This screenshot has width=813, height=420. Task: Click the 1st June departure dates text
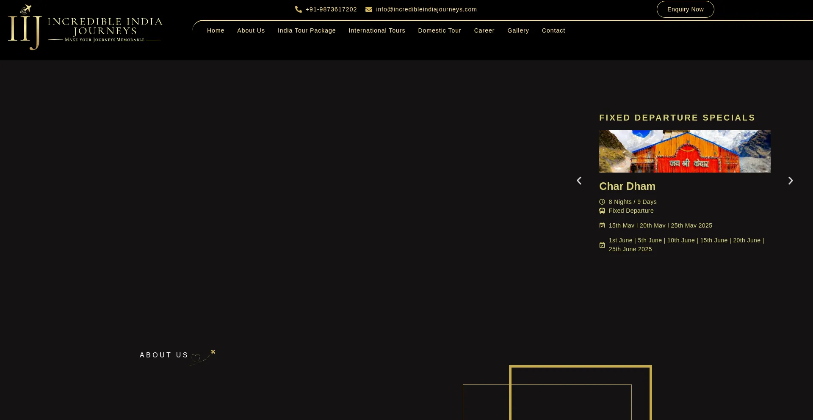[x=686, y=245]
